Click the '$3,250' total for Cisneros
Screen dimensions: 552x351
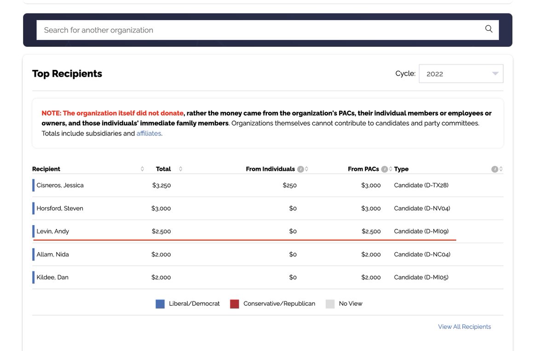[x=161, y=185]
